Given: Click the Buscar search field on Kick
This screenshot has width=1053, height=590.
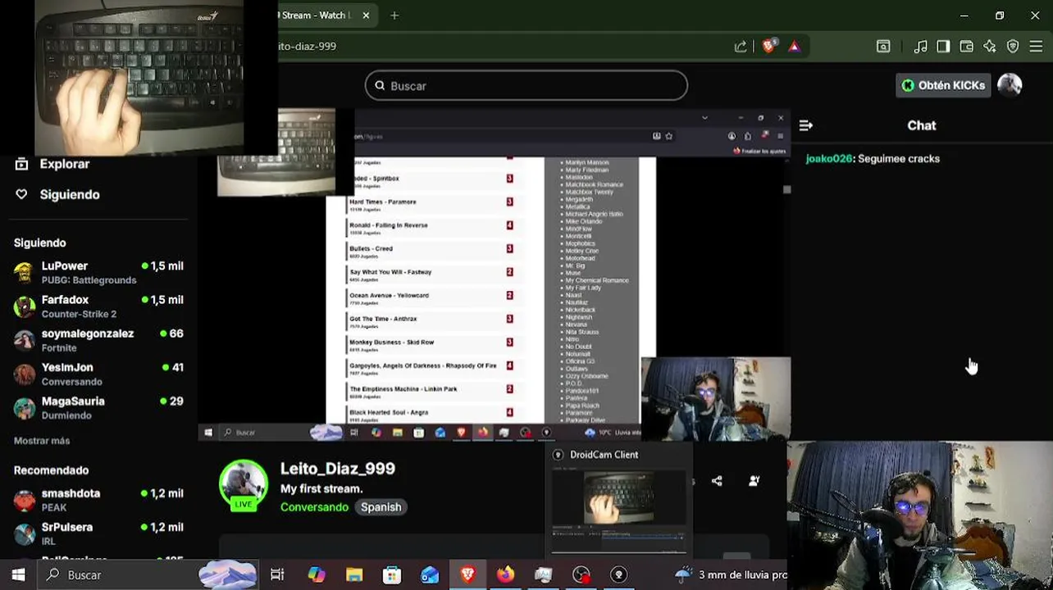Looking at the screenshot, I should coord(526,85).
